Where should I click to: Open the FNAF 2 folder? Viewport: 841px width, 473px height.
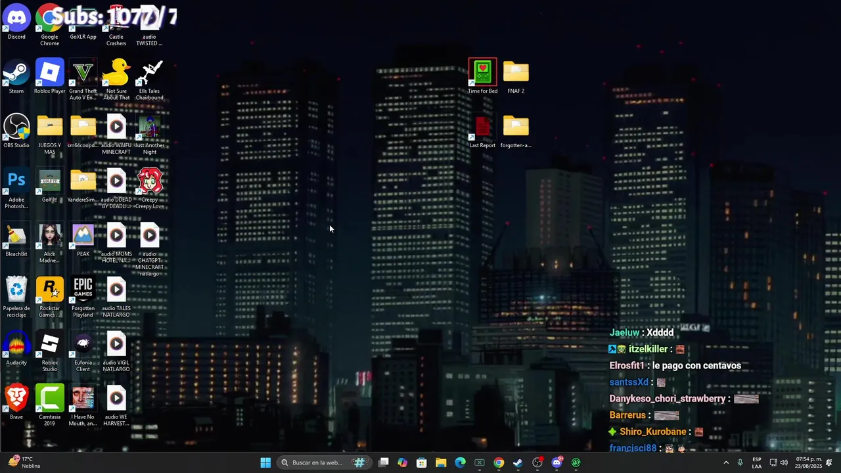coord(516,76)
